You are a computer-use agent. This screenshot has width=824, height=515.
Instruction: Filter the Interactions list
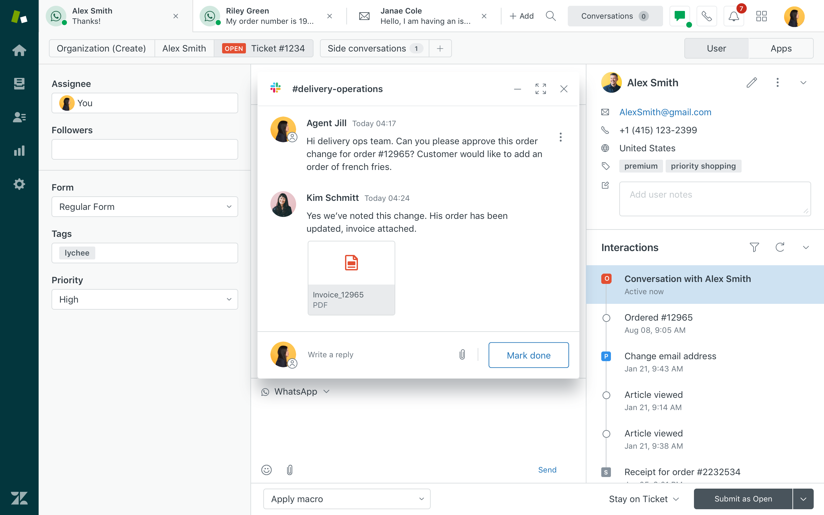[754, 247]
